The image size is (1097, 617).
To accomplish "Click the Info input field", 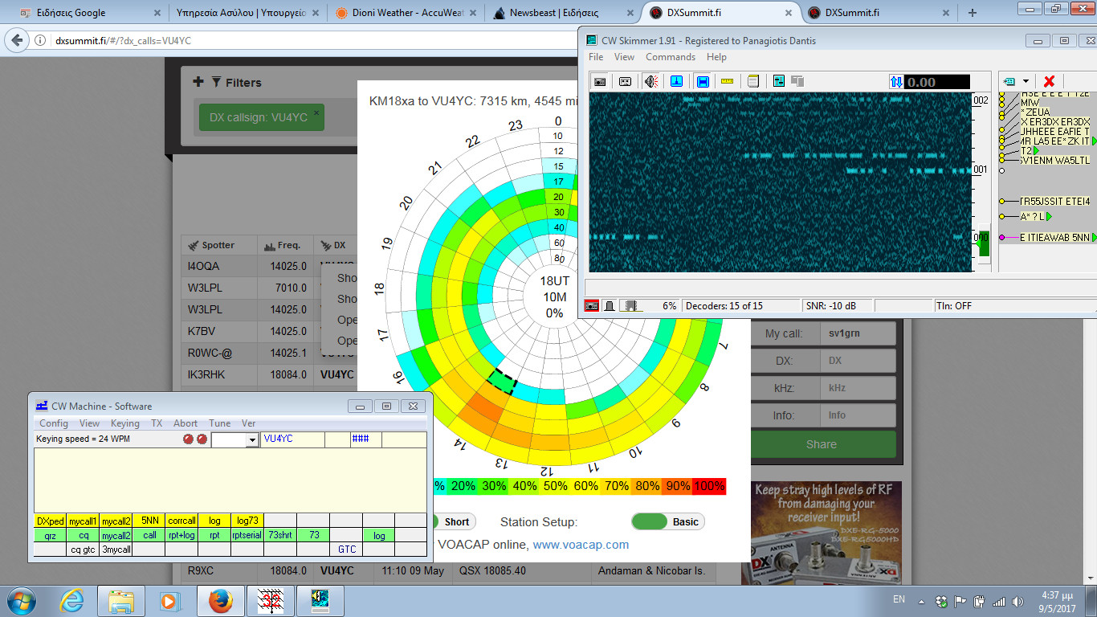I will tap(857, 415).
